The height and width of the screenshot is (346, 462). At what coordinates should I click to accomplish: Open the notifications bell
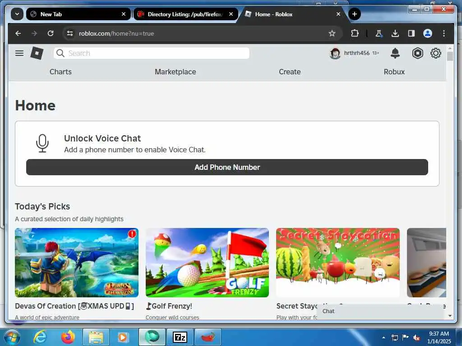point(395,53)
